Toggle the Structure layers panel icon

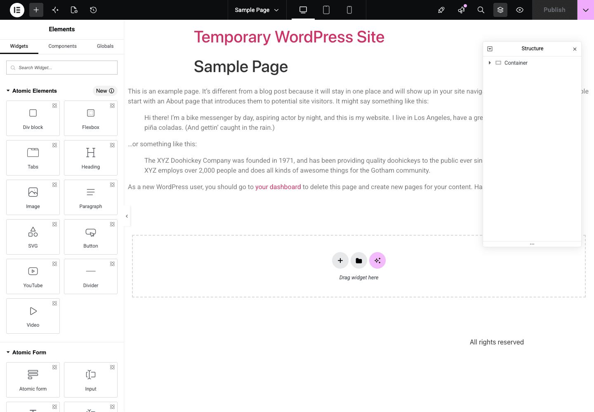(500, 10)
